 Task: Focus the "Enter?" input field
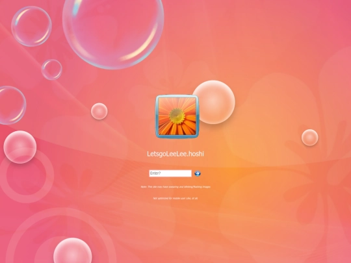point(170,173)
